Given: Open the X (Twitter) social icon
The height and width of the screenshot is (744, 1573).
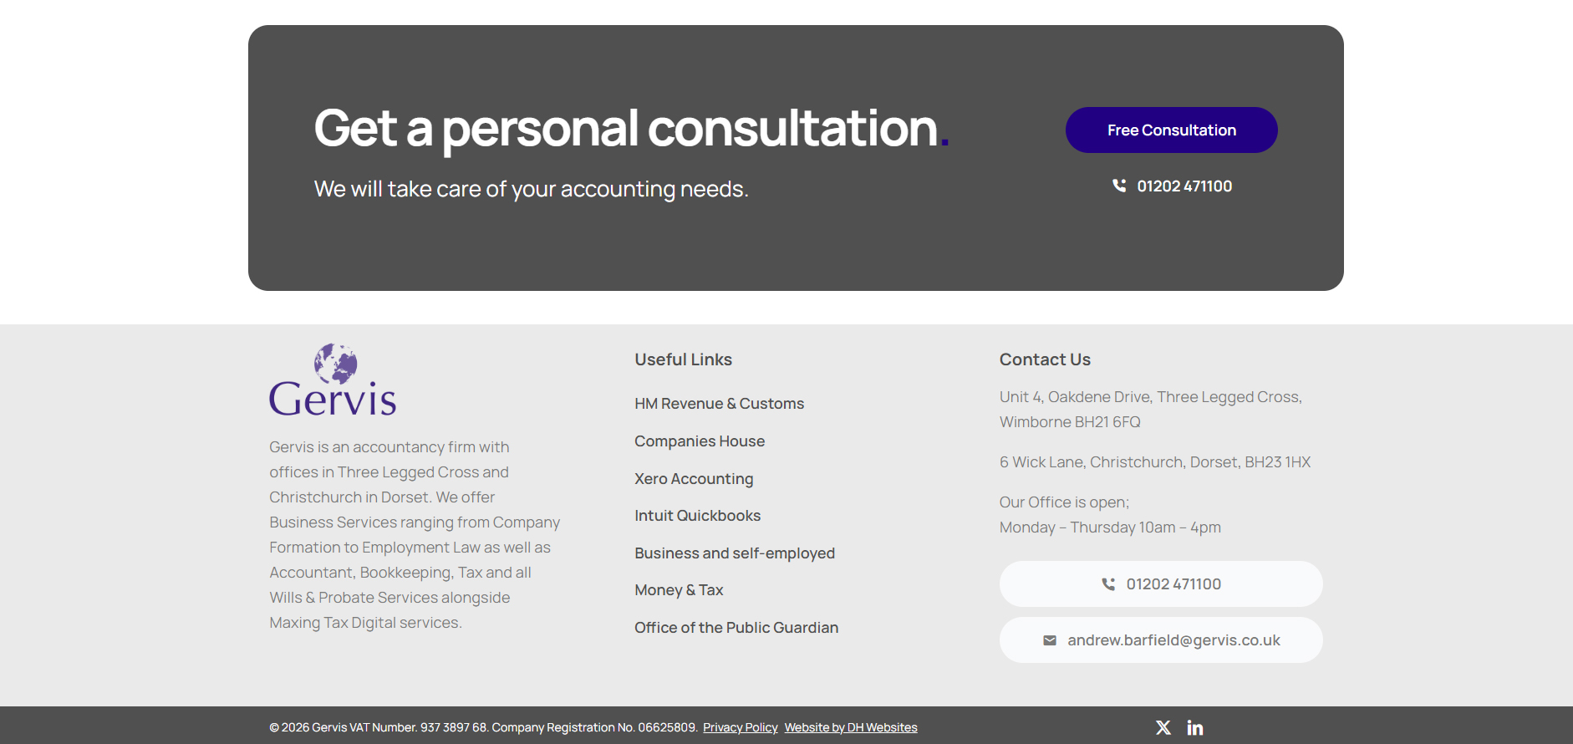Looking at the screenshot, I should [1163, 727].
